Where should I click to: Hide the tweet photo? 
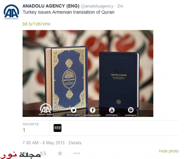[169, 151]
